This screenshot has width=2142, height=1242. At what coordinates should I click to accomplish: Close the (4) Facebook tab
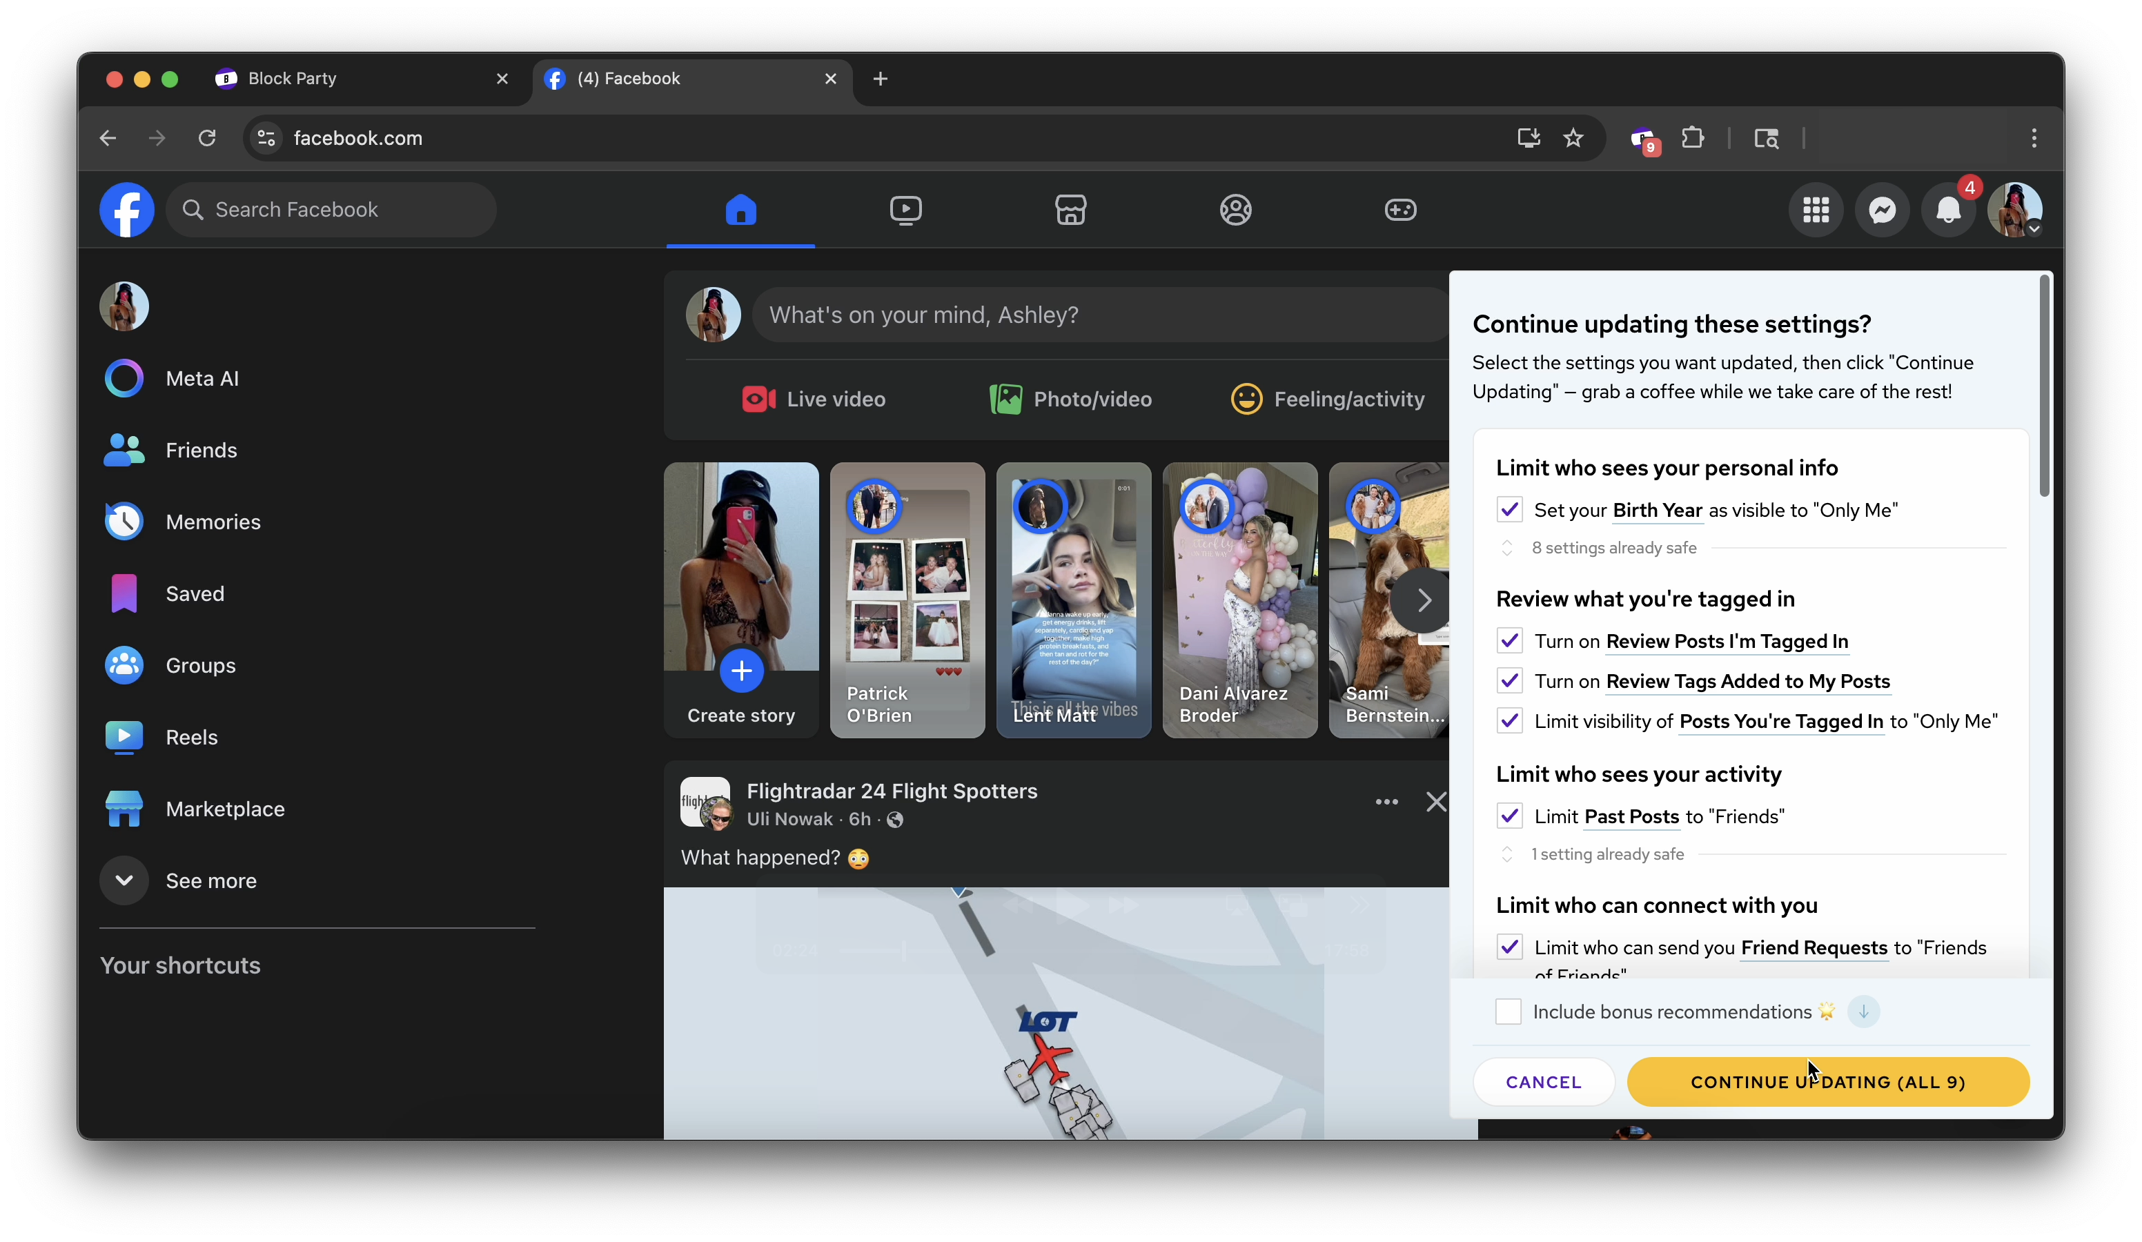coord(830,78)
